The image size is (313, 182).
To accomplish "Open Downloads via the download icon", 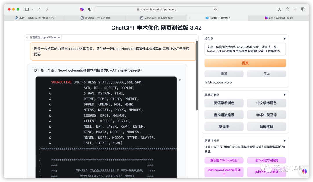I will click(279, 9).
